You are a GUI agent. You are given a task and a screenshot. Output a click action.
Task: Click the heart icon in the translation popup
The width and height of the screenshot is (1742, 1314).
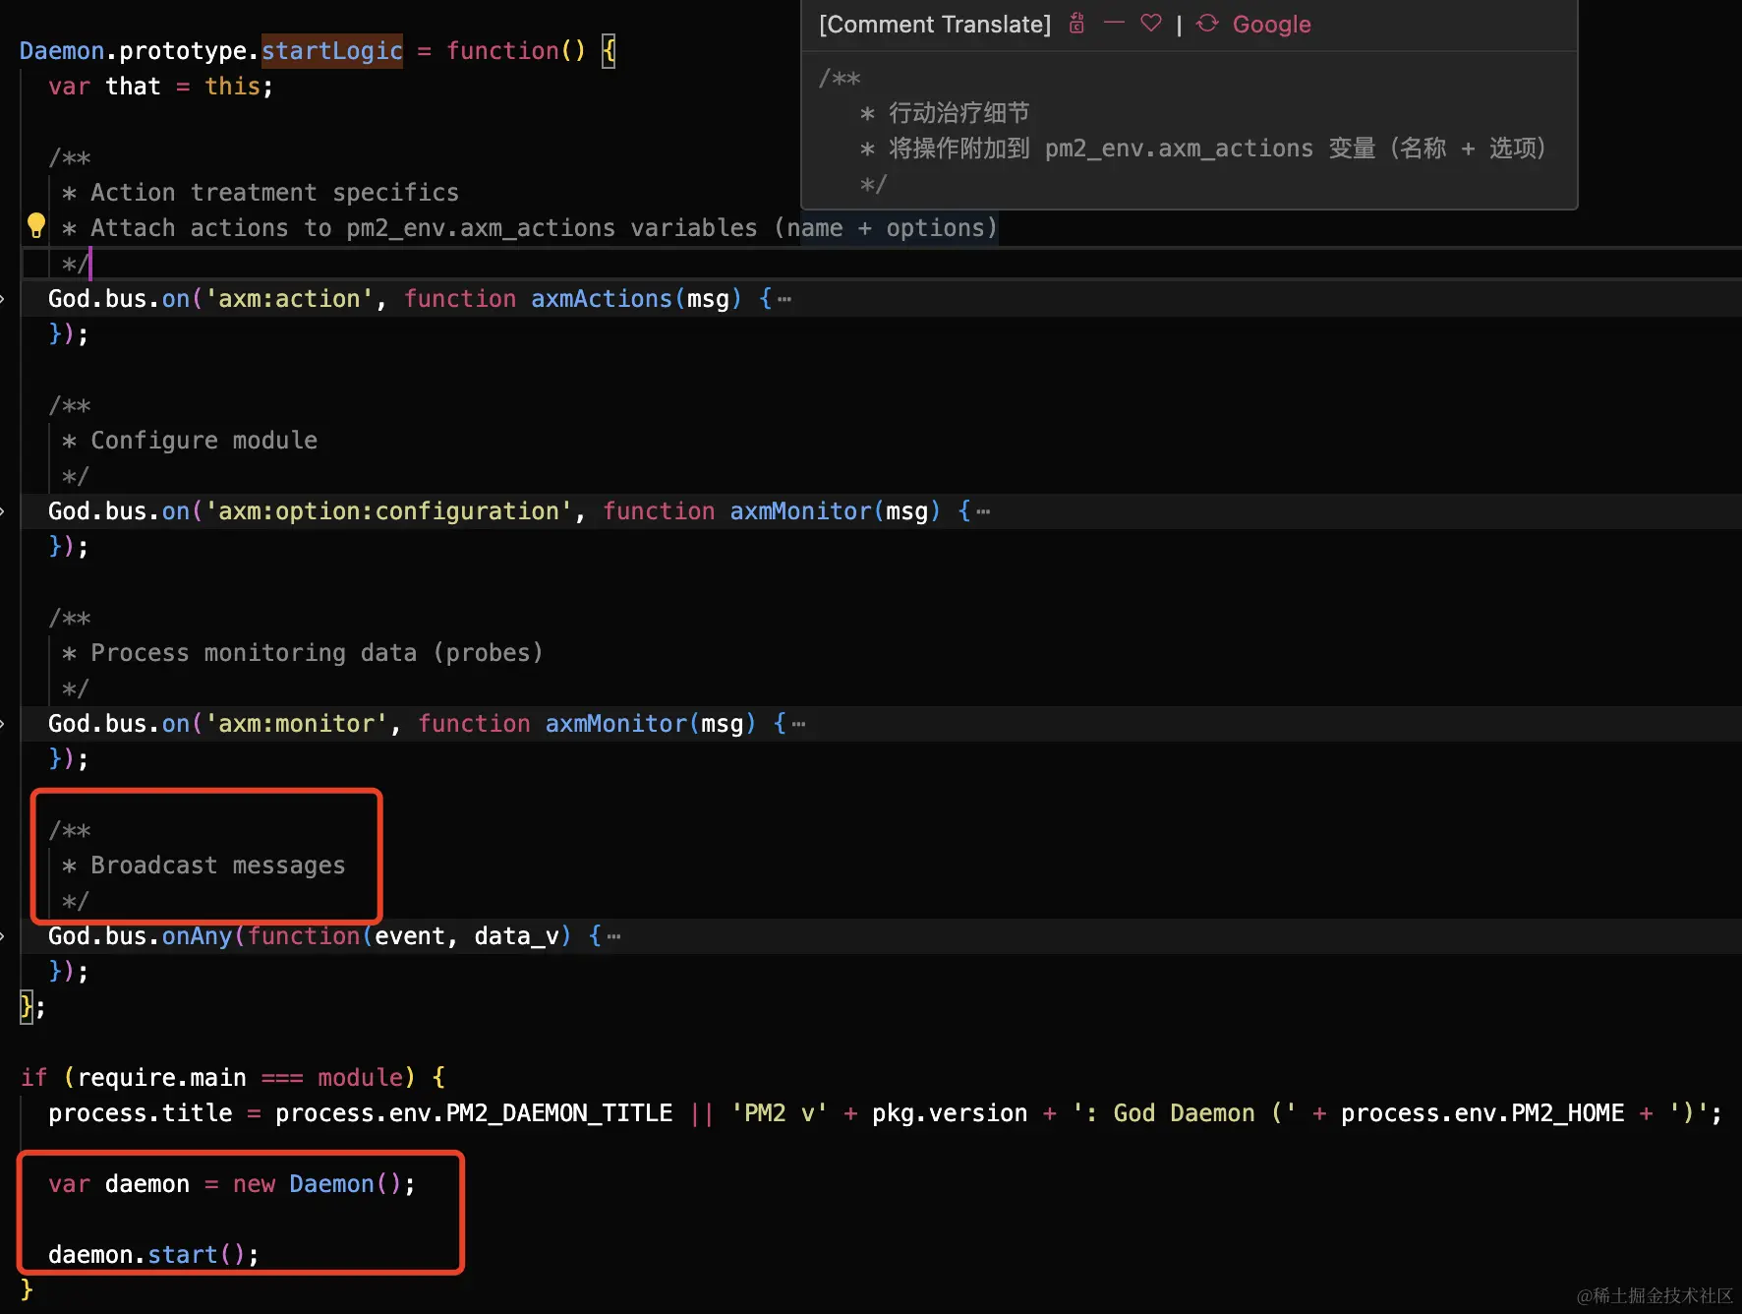[1151, 23]
